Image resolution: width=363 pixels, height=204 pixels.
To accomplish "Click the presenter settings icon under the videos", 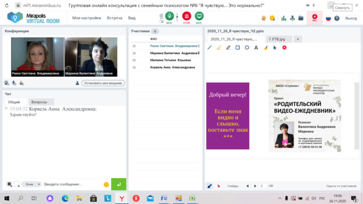I will click(21, 83).
